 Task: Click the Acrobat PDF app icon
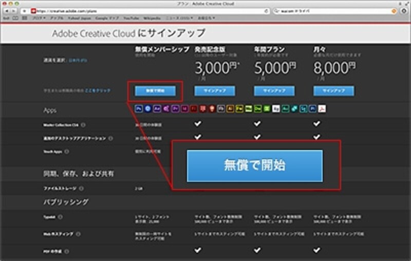click(322, 108)
